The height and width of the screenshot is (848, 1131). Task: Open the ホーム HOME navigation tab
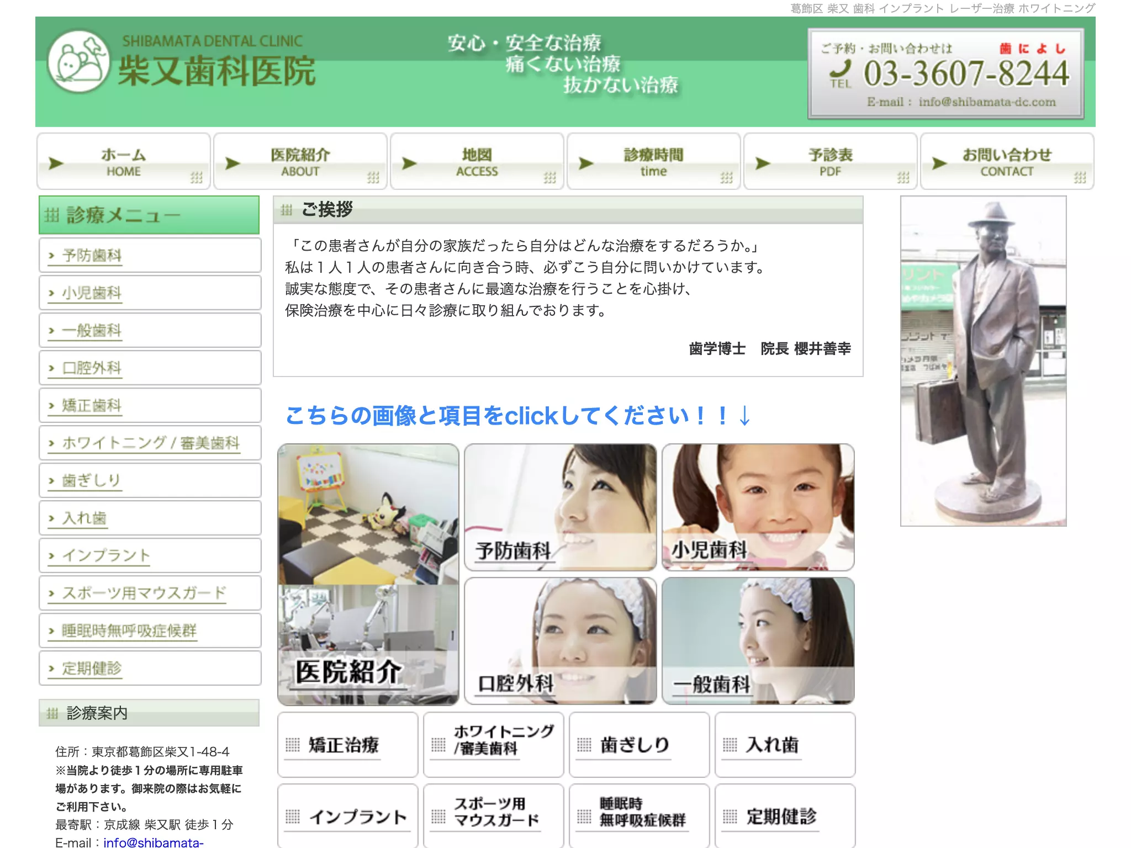[124, 162]
